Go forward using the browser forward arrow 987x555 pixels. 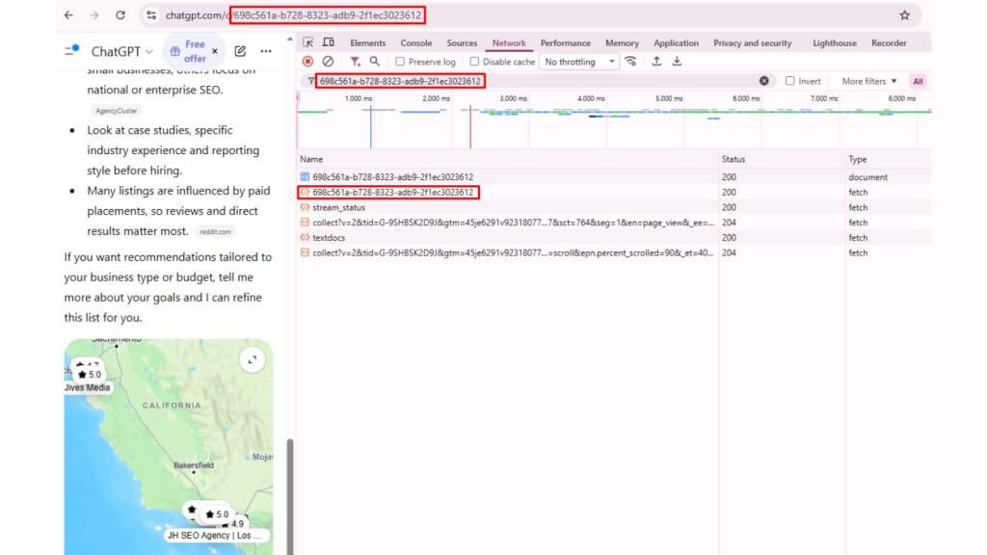(x=93, y=15)
